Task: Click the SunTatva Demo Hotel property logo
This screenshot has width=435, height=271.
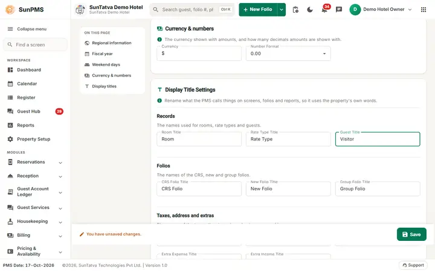Action: coord(80,10)
